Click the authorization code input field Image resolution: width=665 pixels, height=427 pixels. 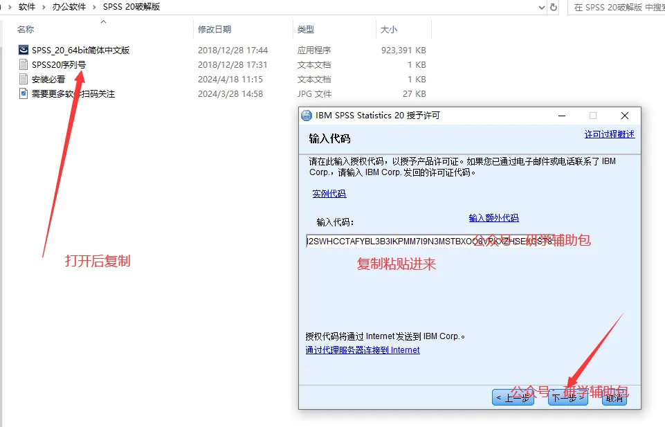coord(429,242)
